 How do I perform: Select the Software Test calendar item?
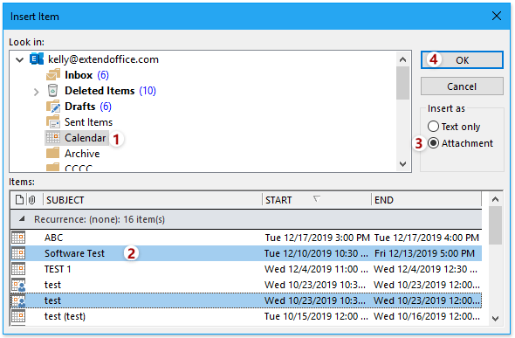(246, 253)
